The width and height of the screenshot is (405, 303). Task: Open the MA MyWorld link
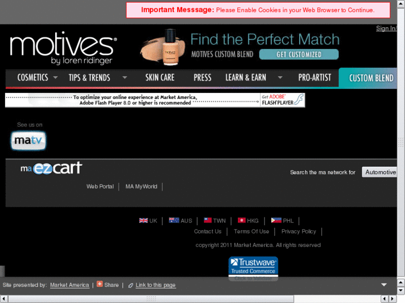pyautogui.click(x=141, y=186)
